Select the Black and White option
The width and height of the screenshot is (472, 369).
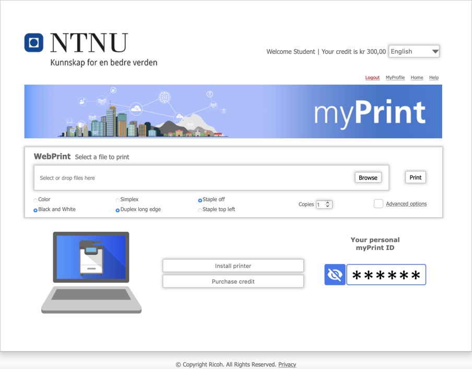coord(36,210)
